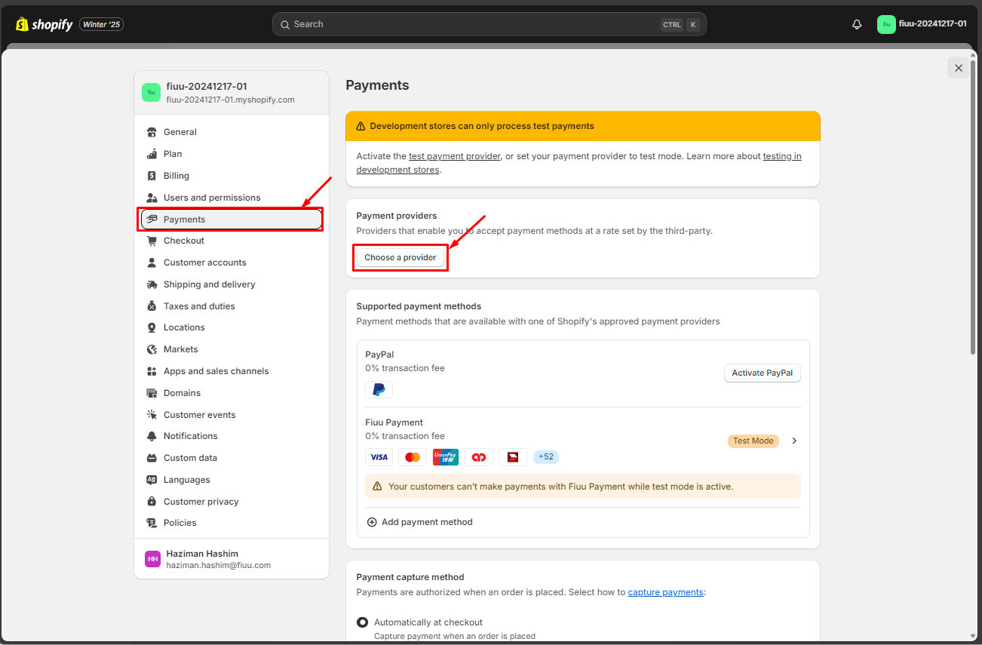Select Automatically at checkout radio button

(x=362, y=622)
